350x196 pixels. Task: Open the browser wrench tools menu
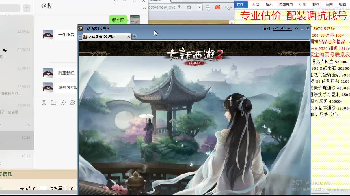(228, 7)
